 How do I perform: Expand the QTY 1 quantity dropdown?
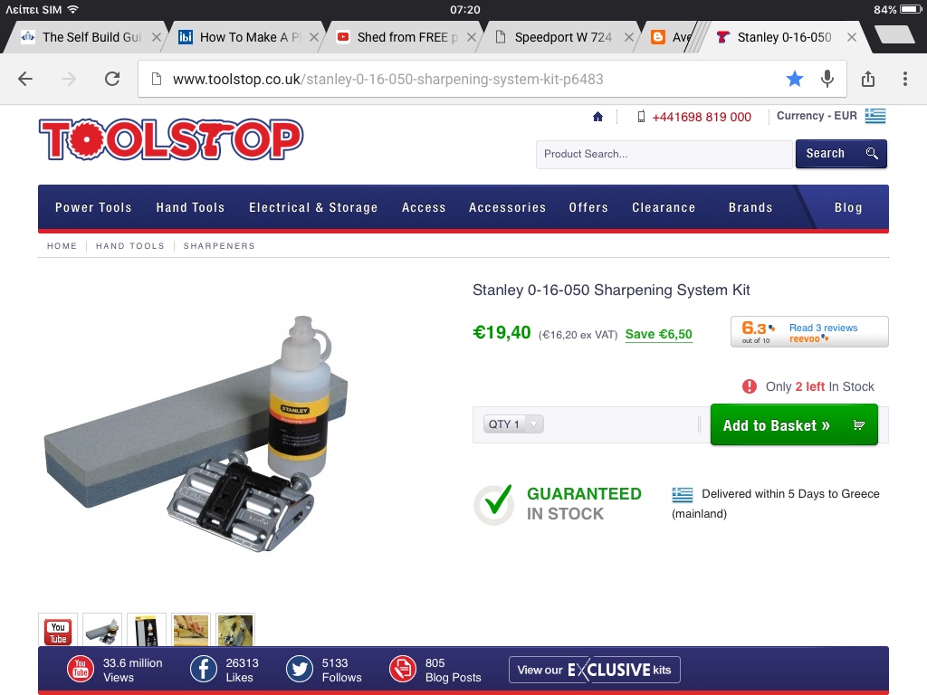pyautogui.click(x=513, y=424)
